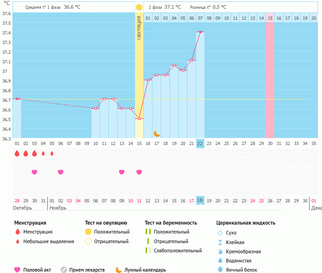Click the 37.4 temperature point on the graph
The width and height of the screenshot is (322, 273).
[200, 32]
